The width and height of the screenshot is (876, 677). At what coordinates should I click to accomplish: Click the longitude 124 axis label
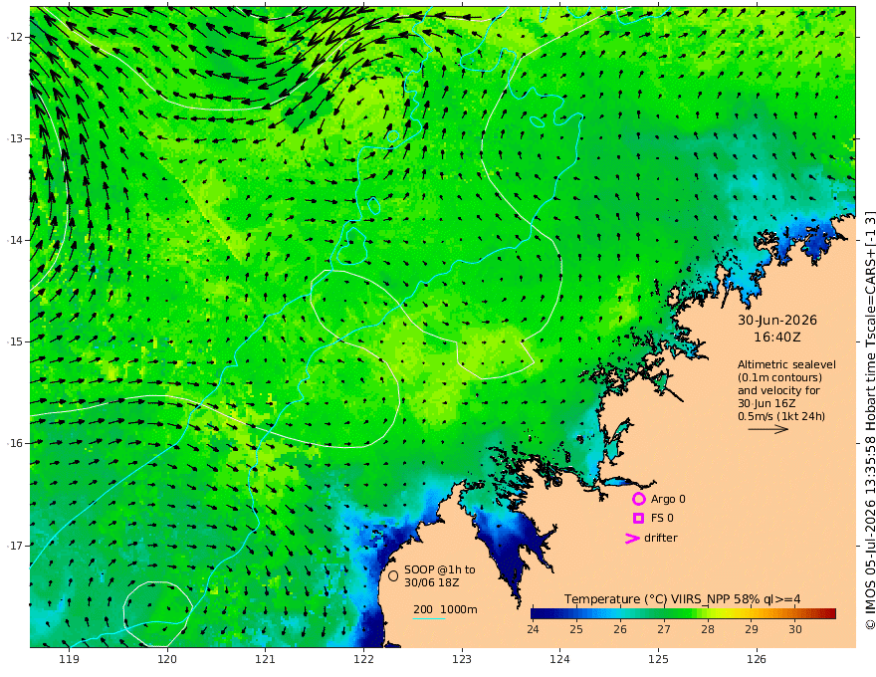tap(560, 660)
